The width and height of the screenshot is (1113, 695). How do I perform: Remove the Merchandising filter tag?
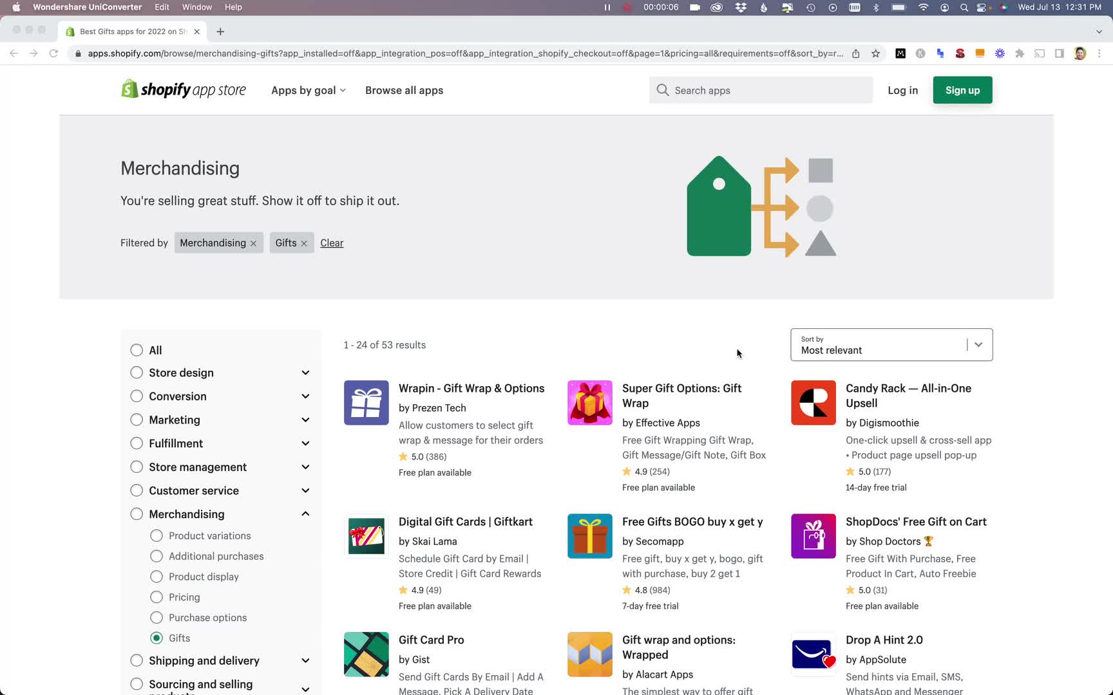[253, 243]
